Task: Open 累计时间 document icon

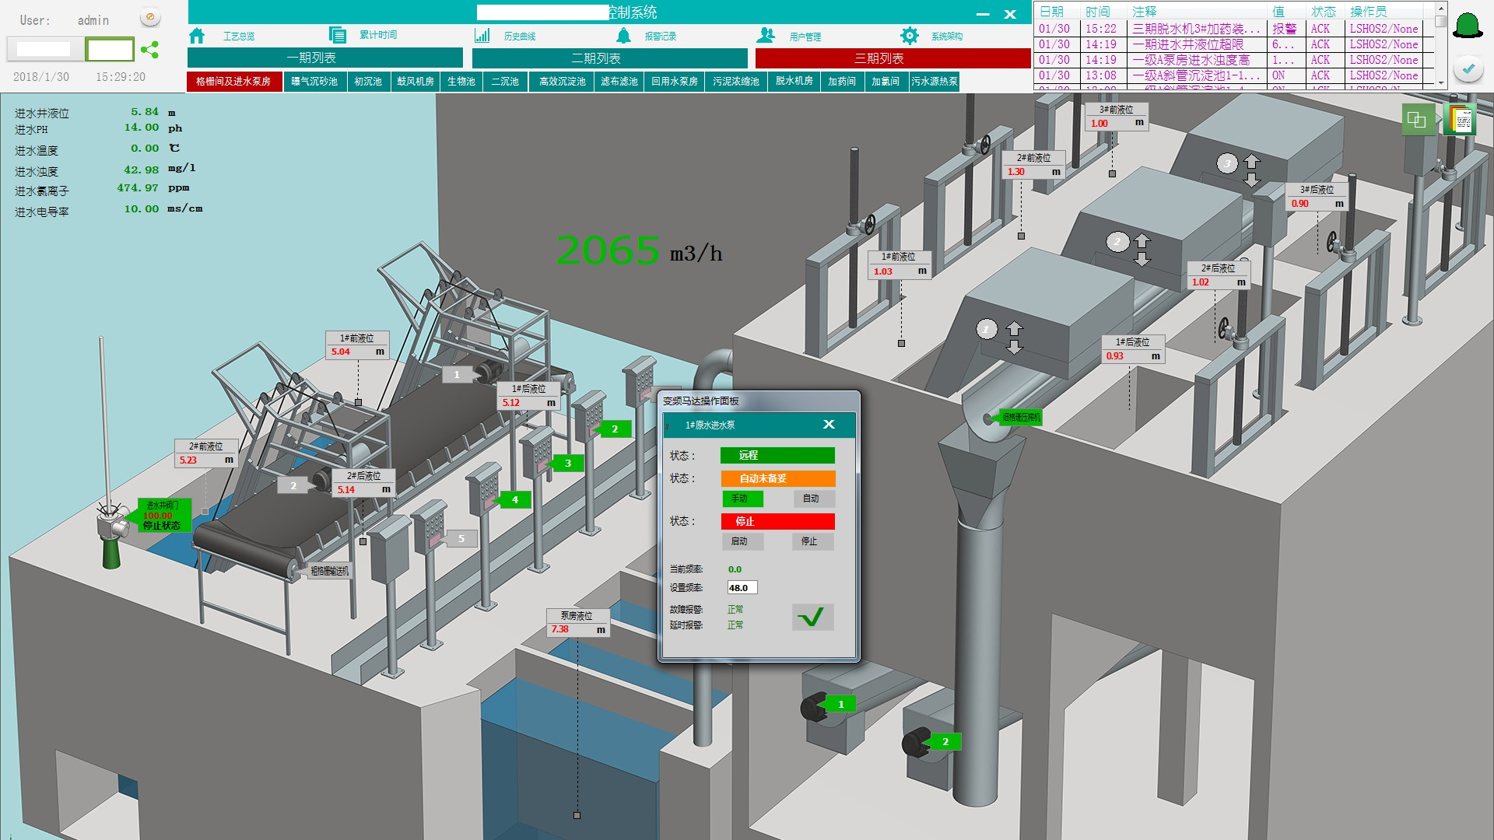Action: [337, 35]
